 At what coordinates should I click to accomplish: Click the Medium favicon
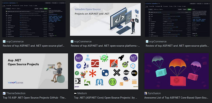(x=75, y=93)
